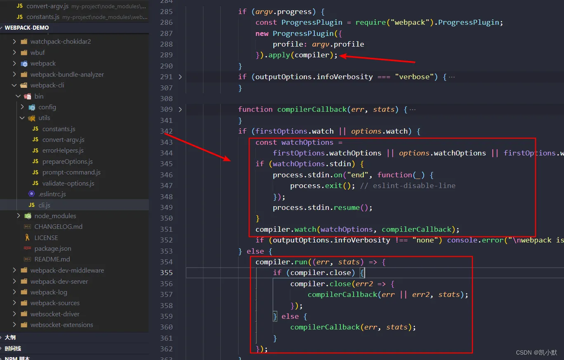Image resolution: width=564 pixels, height=360 pixels.
Task: Click the folded ellipsis on line 291
Action: (x=451, y=77)
